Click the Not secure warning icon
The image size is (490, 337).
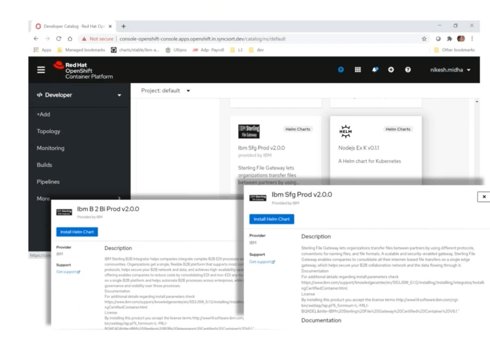pos(84,39)
